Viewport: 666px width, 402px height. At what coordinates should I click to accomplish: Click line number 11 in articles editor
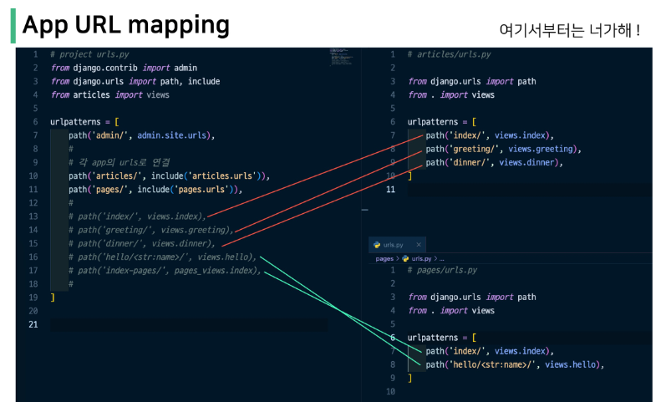(x=391, y=190)
